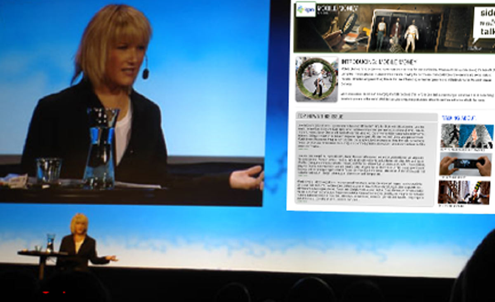
Task: Open the hands holding phone thumbnail
Action: coord(466,164)
